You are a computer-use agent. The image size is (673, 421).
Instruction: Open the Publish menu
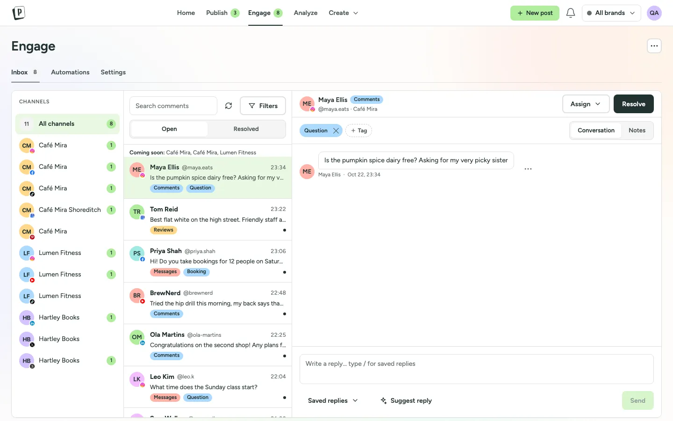[x=222, y=13]
